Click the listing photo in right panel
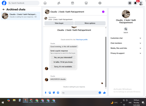This screenshot has height=106, width=146. click(x=126, y=14)
